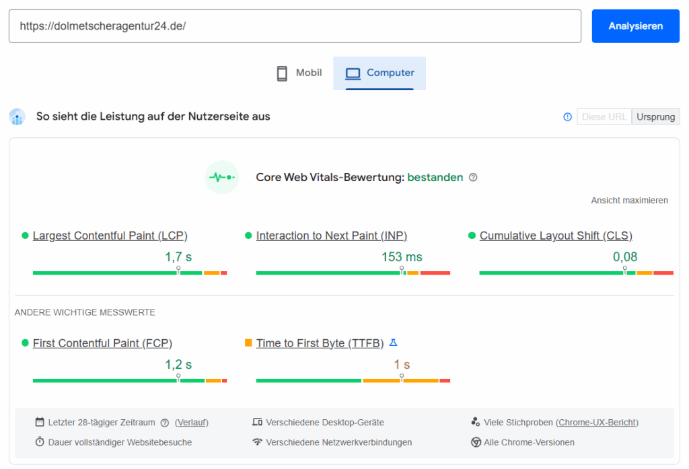Click the FCP distribution bar
This screenshot has width=689, height=469.
click(x=130, y=381)
